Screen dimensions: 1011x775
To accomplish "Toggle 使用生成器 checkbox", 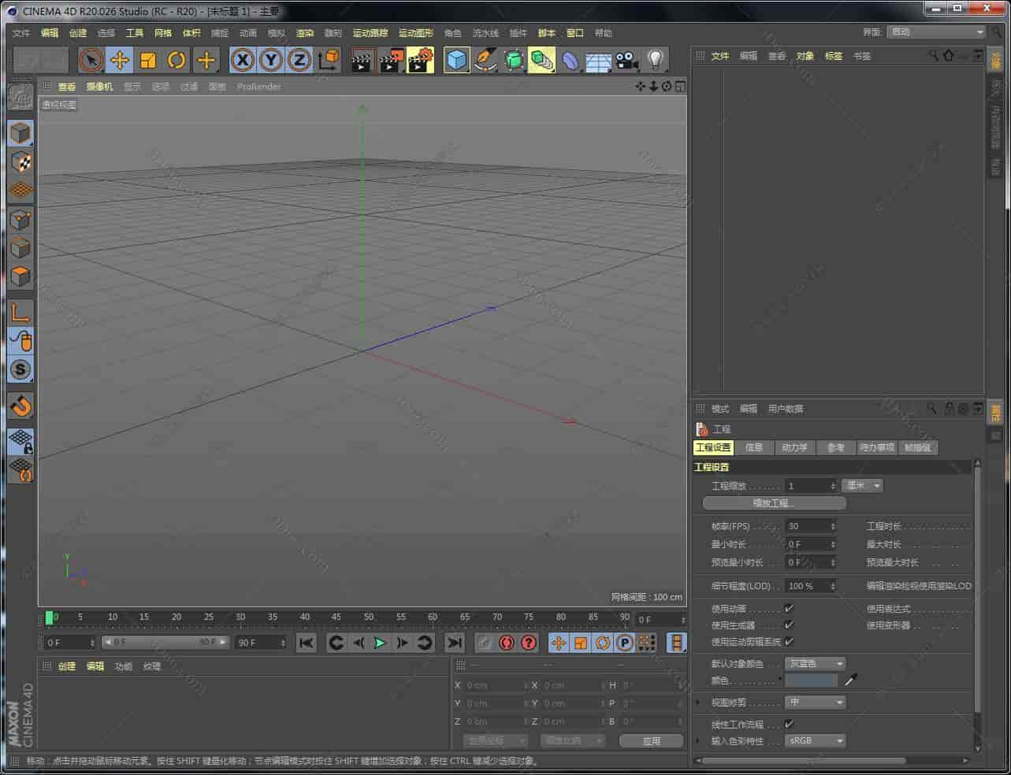I will click(789, 625).
